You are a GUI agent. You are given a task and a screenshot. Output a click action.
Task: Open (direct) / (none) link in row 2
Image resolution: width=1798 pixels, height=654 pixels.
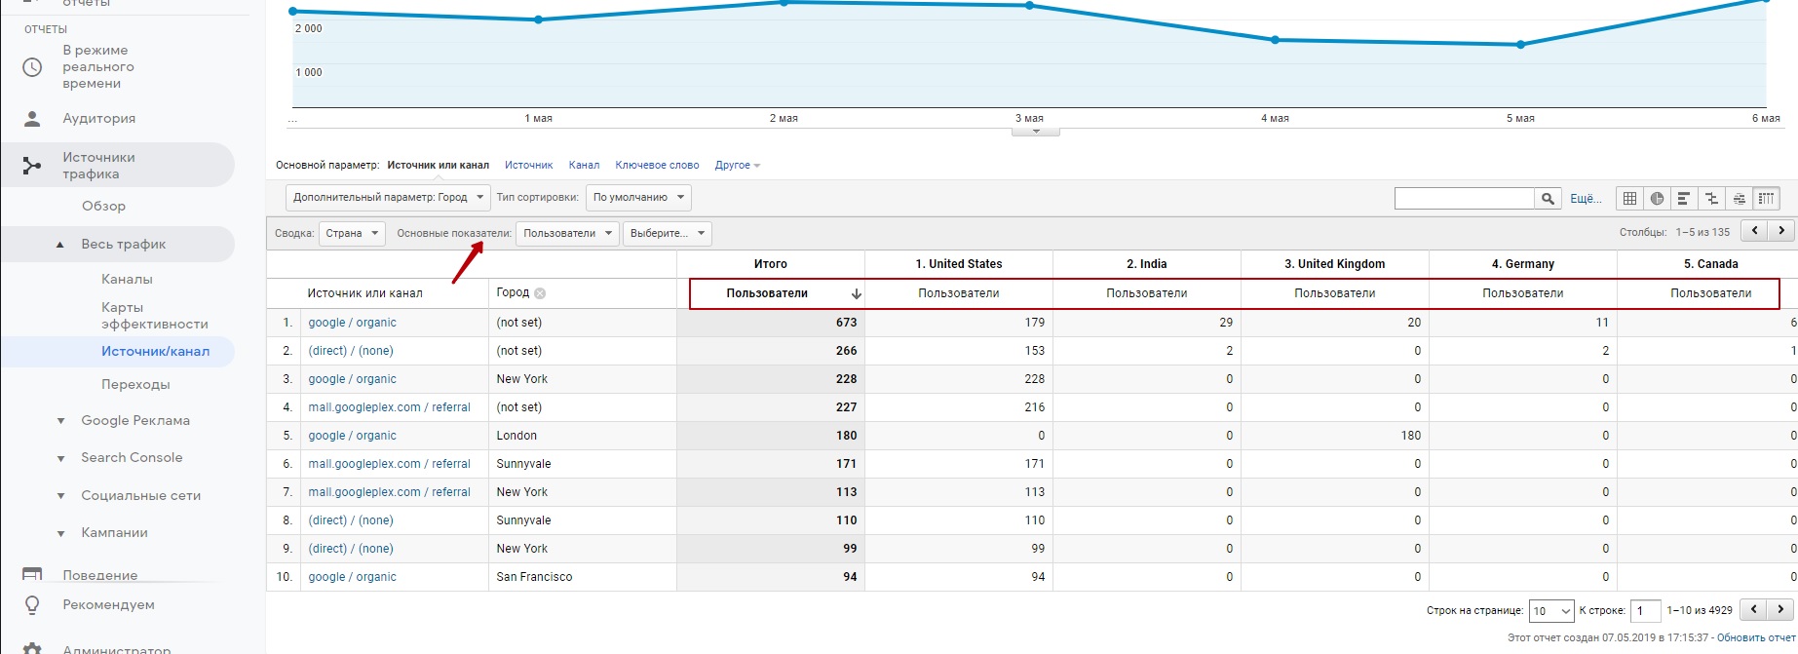351,351
